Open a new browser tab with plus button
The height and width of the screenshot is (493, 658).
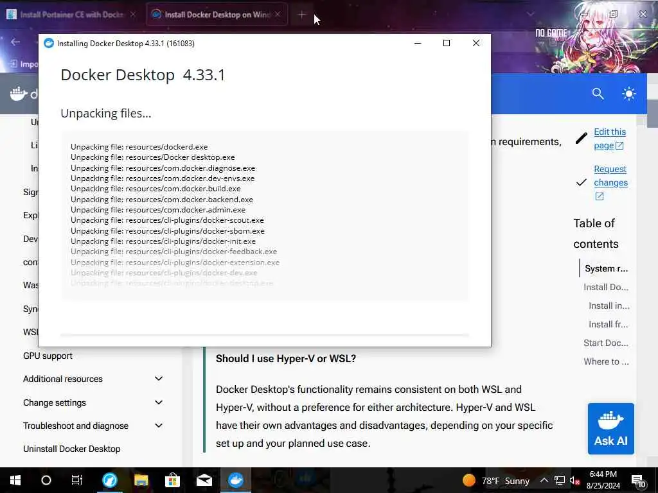pos(302,15)
